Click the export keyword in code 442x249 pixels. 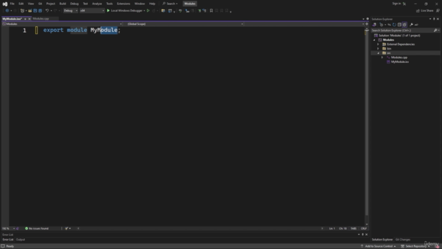[x=53, y=30]
